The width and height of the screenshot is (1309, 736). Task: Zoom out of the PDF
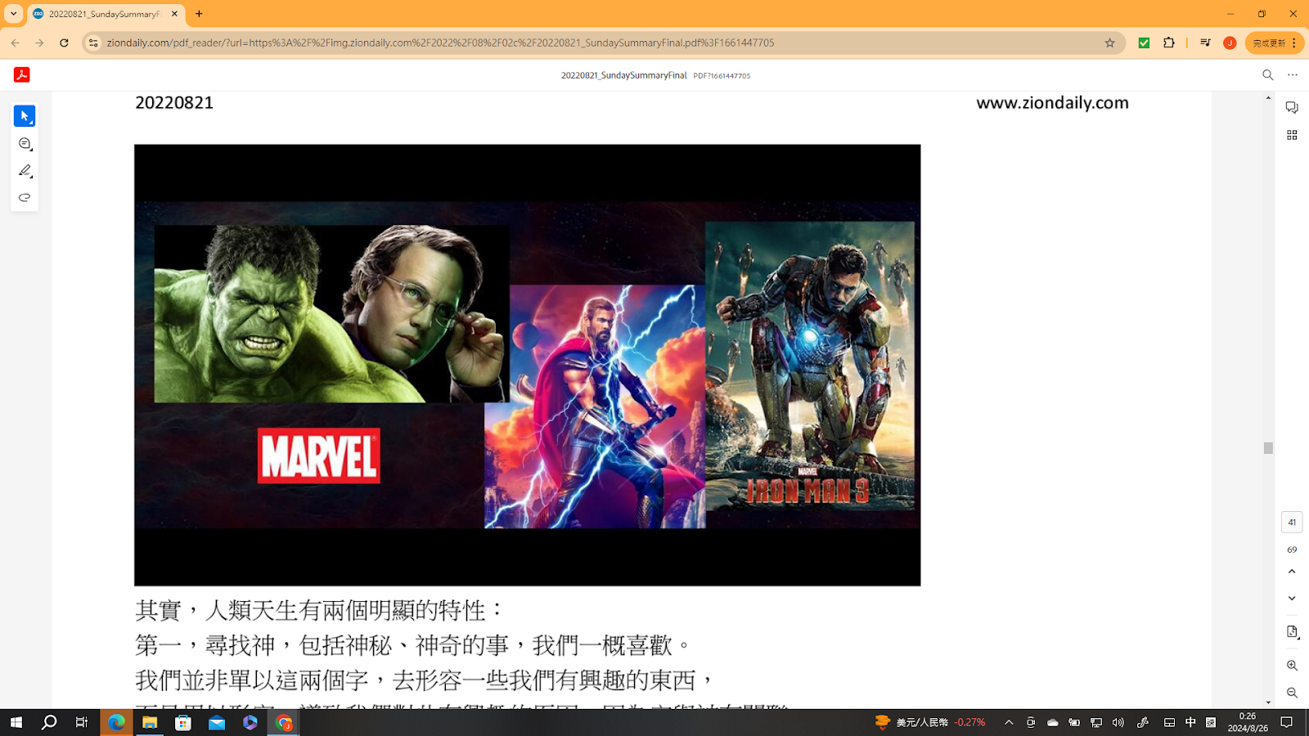coord(1292,693)
